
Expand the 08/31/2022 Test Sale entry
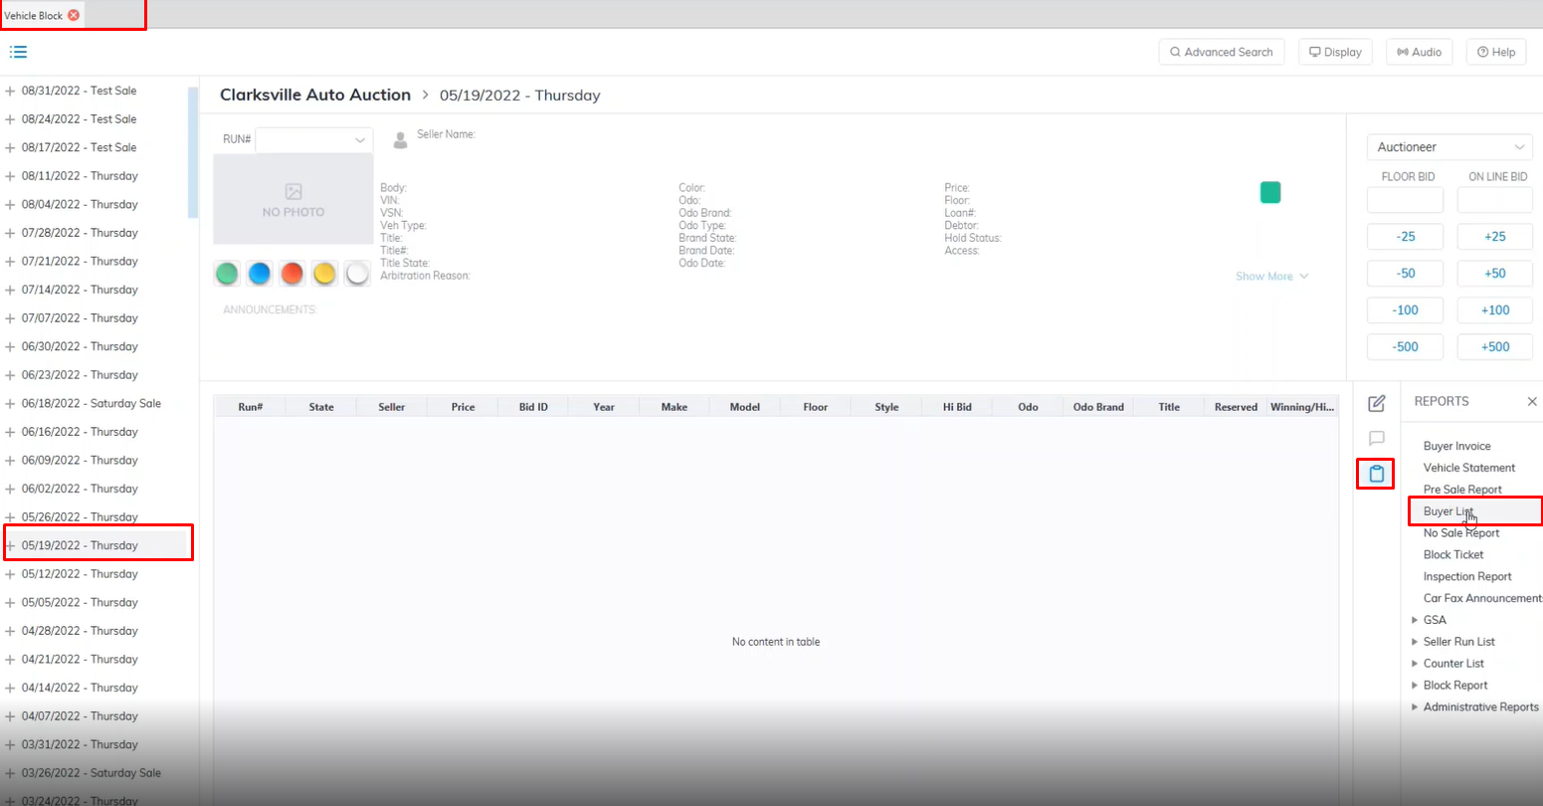coord(11,91)
